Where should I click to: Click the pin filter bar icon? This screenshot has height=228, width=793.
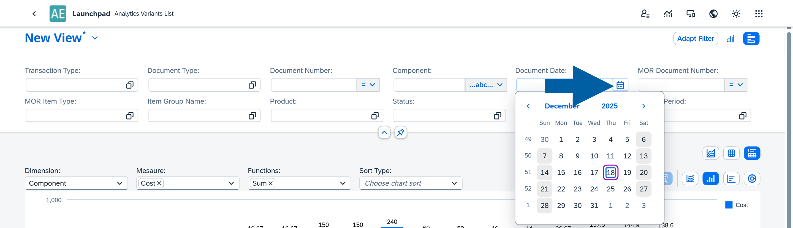pyautogui.click(x=401, y=132)
